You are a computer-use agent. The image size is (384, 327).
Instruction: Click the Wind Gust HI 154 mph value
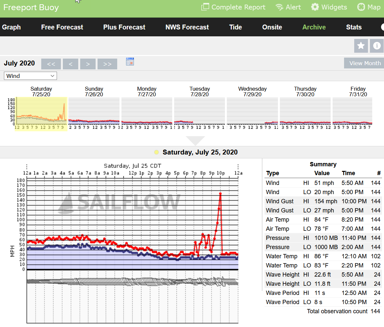point(326,201)
